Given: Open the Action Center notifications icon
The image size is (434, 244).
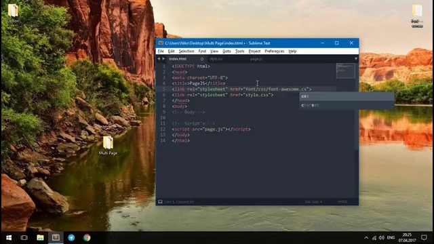Looking at the screenshot, I should [x=424, y=238].
